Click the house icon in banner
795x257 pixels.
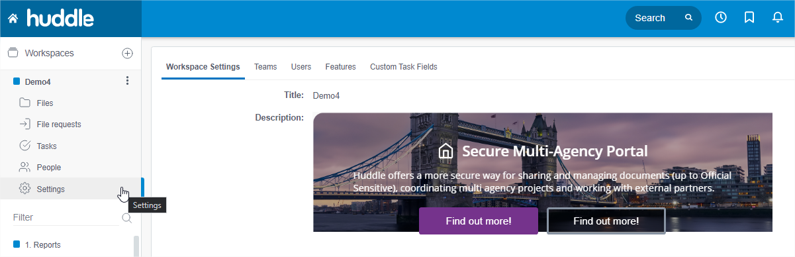coord(446,151)
